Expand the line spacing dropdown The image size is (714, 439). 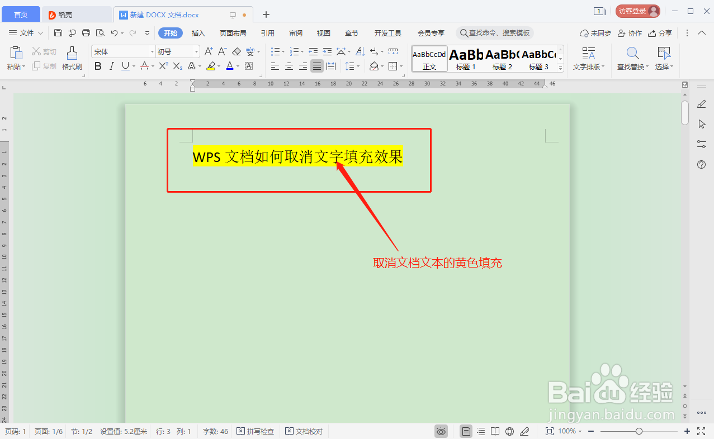pyautogui.click(x=359, y=66)
